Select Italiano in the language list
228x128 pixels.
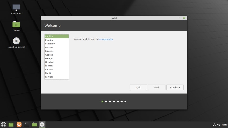(56, 69)
